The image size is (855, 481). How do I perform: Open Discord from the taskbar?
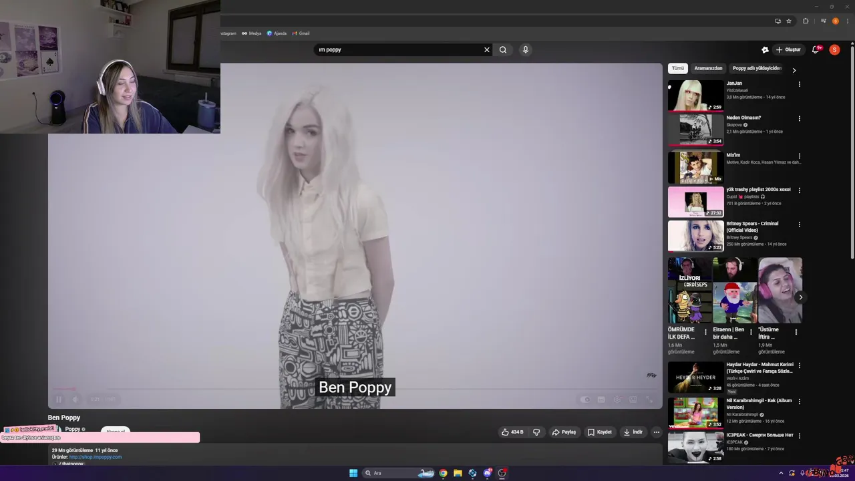click(x=487, y=473)
